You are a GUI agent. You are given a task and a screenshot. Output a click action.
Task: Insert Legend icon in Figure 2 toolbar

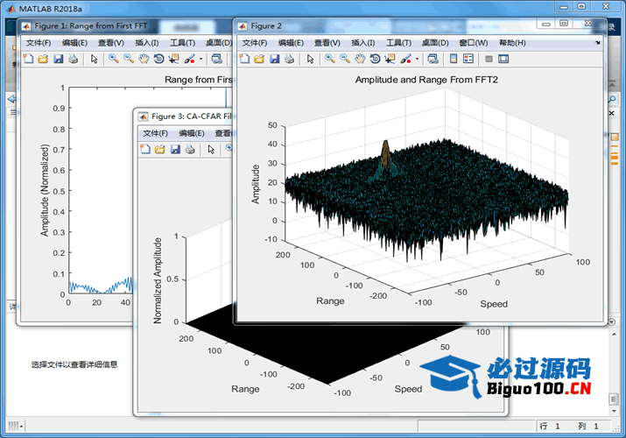click(468, 59)
